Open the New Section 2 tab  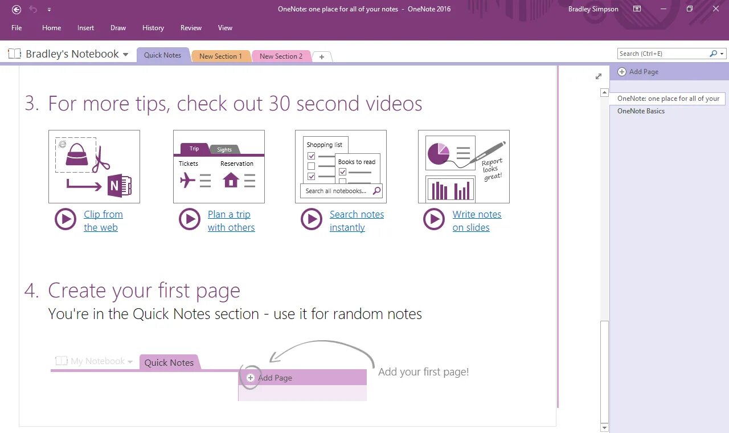(x=281, y=56)
